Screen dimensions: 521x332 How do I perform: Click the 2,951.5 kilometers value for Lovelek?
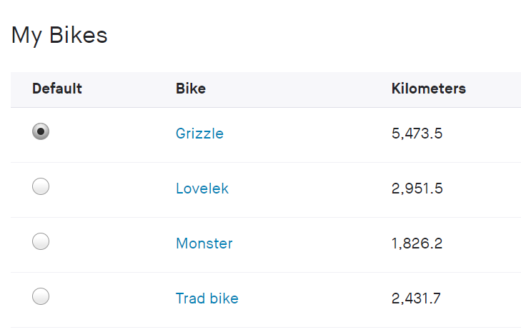click(x=417, y=188)
